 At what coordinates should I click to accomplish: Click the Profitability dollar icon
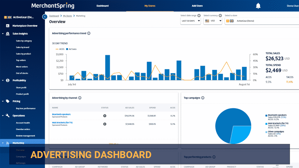(x=8, y=80)
